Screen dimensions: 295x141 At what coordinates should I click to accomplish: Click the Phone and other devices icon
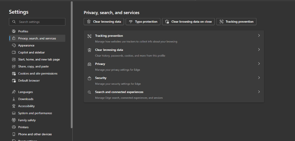coord(13,134)
